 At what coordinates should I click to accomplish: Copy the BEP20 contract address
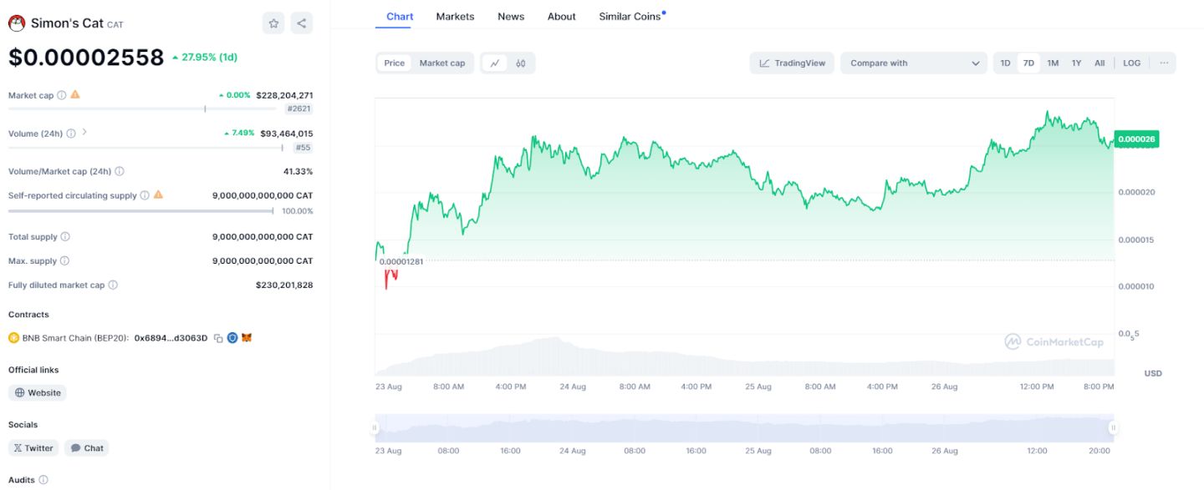pos(218,338)
